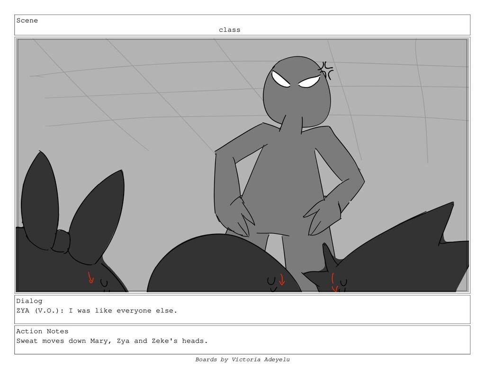The image size is (485, 376).
Task: Select the scene name "class"
Action: tap(230, 30)
